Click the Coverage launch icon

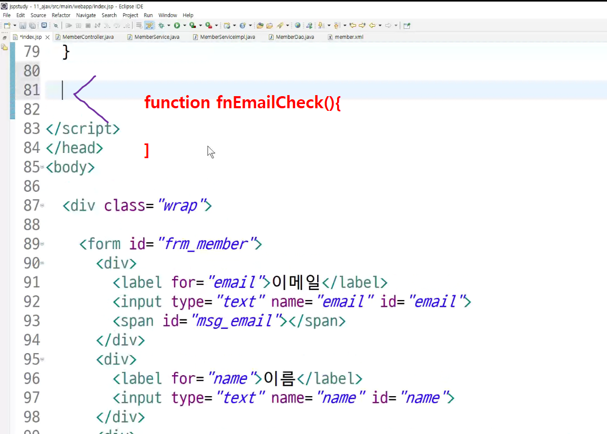(193, 26)
